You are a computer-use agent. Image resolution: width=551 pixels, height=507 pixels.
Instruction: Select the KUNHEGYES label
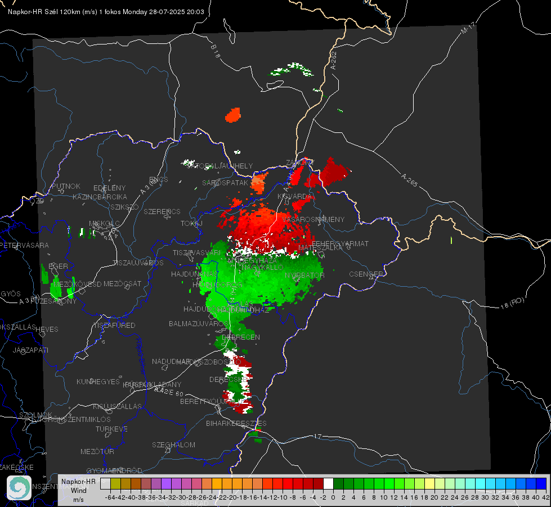coord(98,382)
